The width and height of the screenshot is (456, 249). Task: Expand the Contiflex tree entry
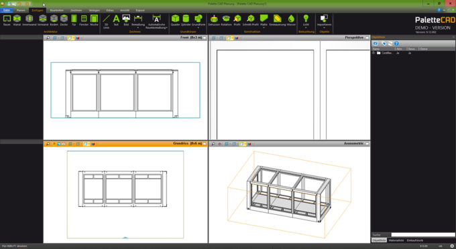[x=374, y=53]
